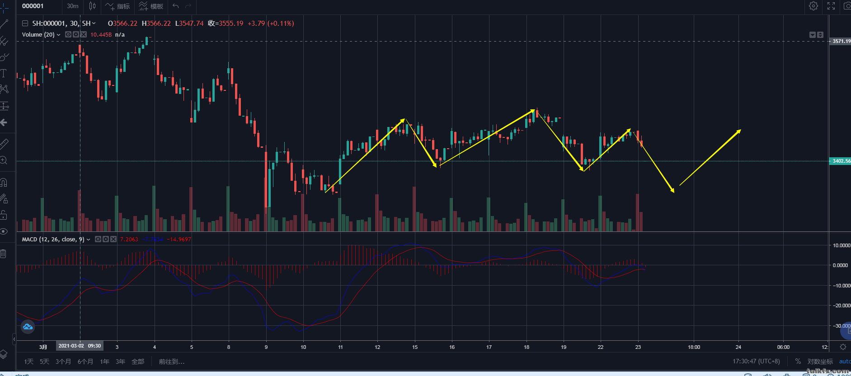
Task: Click the 3402.56 current price label
Action: [841, 161]
